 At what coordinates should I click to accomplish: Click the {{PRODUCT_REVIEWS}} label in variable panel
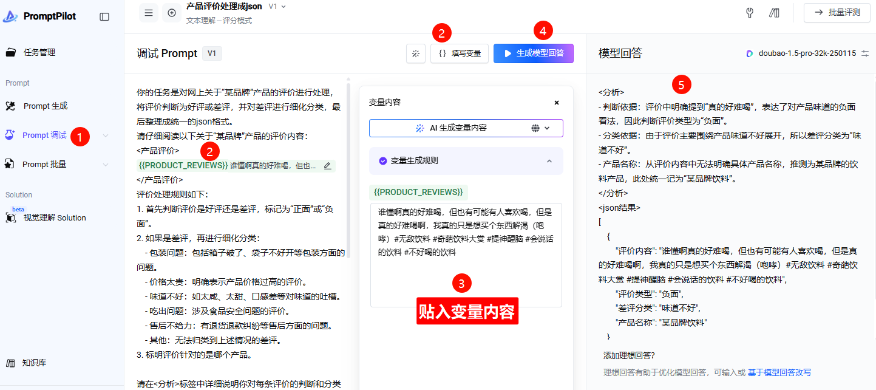(419, 192)
